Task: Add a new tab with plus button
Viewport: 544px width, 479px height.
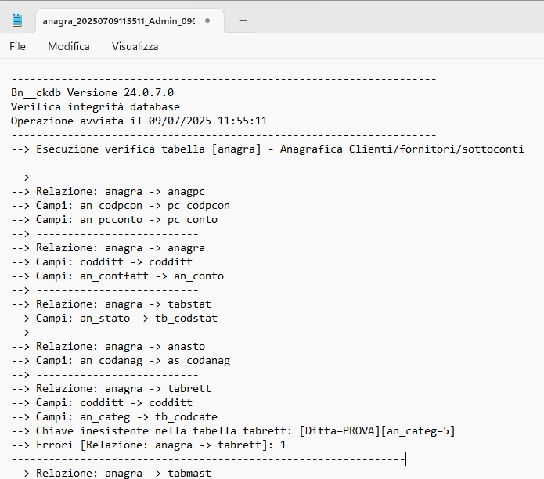Action: [243, 21]
